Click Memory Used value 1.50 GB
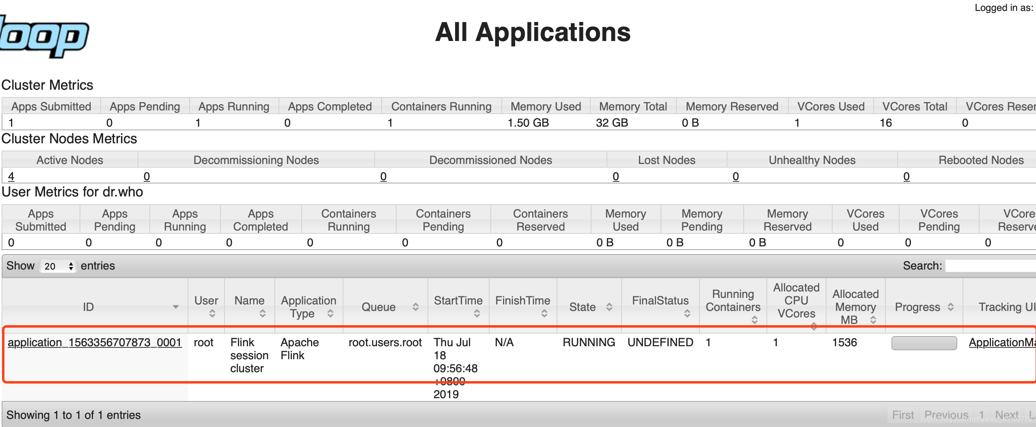The image size is (1036, 427). point(528,123)
